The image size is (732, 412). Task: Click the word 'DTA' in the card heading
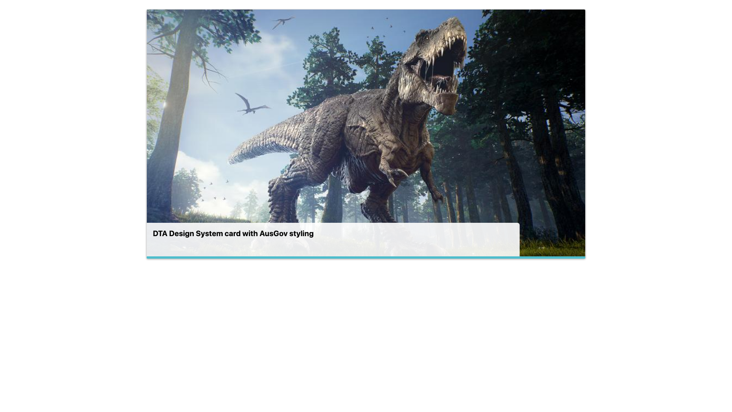tap(160, 233)
